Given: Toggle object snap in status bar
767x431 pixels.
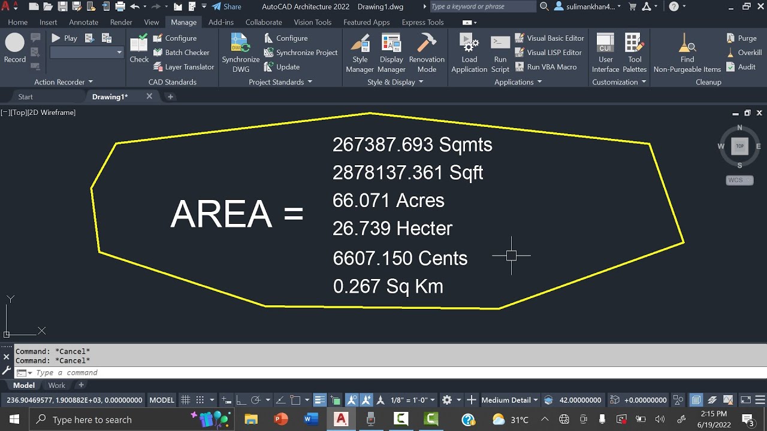Looking at the screenshot, I should pos(295,400).
